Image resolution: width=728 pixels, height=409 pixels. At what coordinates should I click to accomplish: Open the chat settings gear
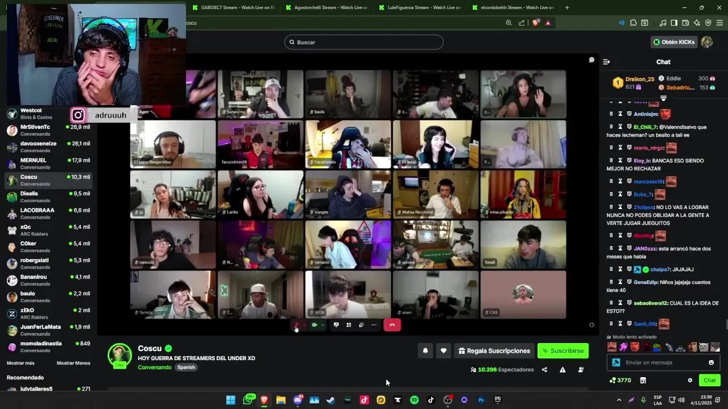coord(690,381)
